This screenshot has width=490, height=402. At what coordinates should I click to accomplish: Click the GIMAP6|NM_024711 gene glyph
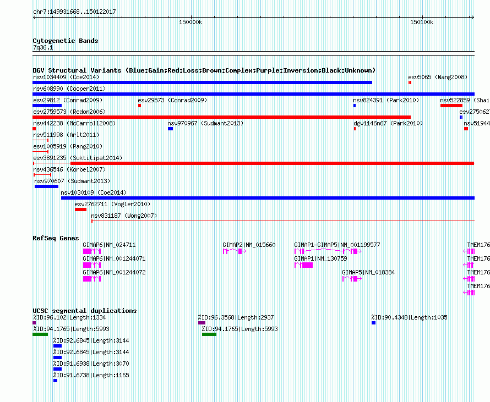click(92, 251)
